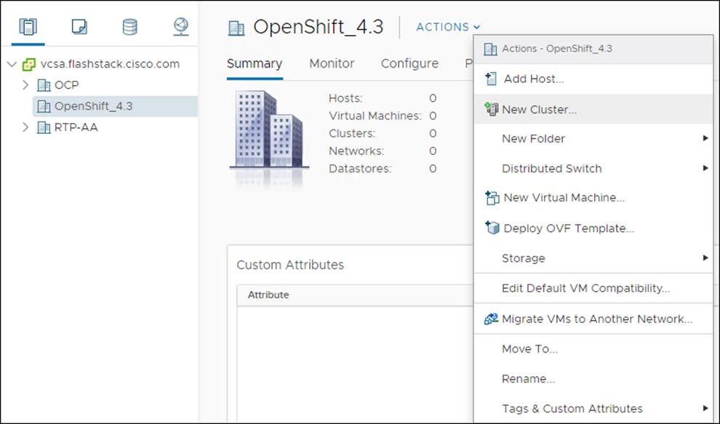Open the Hosts and Clusters view icon
Screen dimensions: 720x424
(x=28, y=27)
